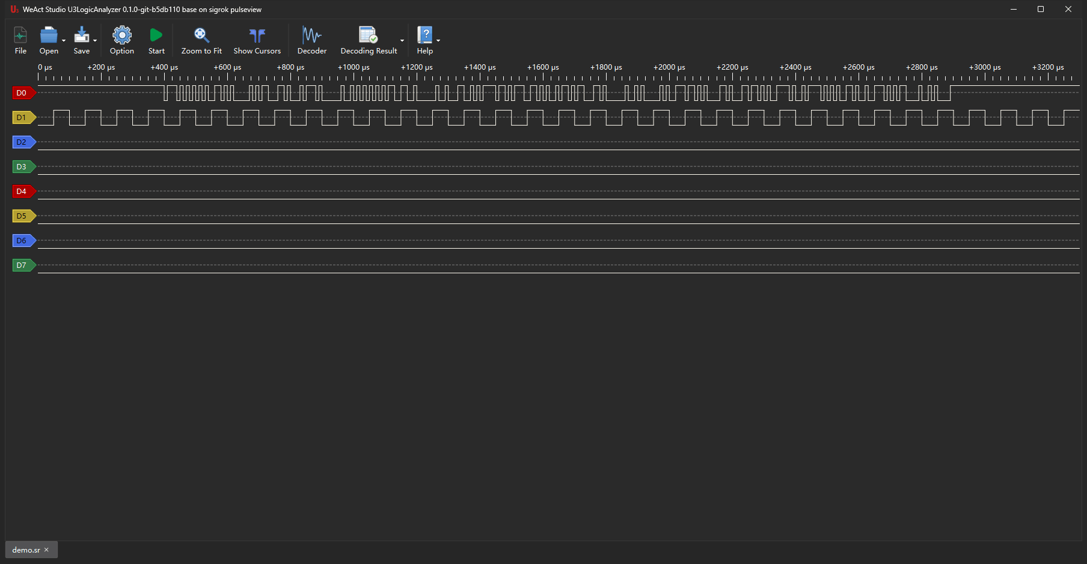Select the D7 channel label
The image size is (1087, 564).
tap(24, 265)
